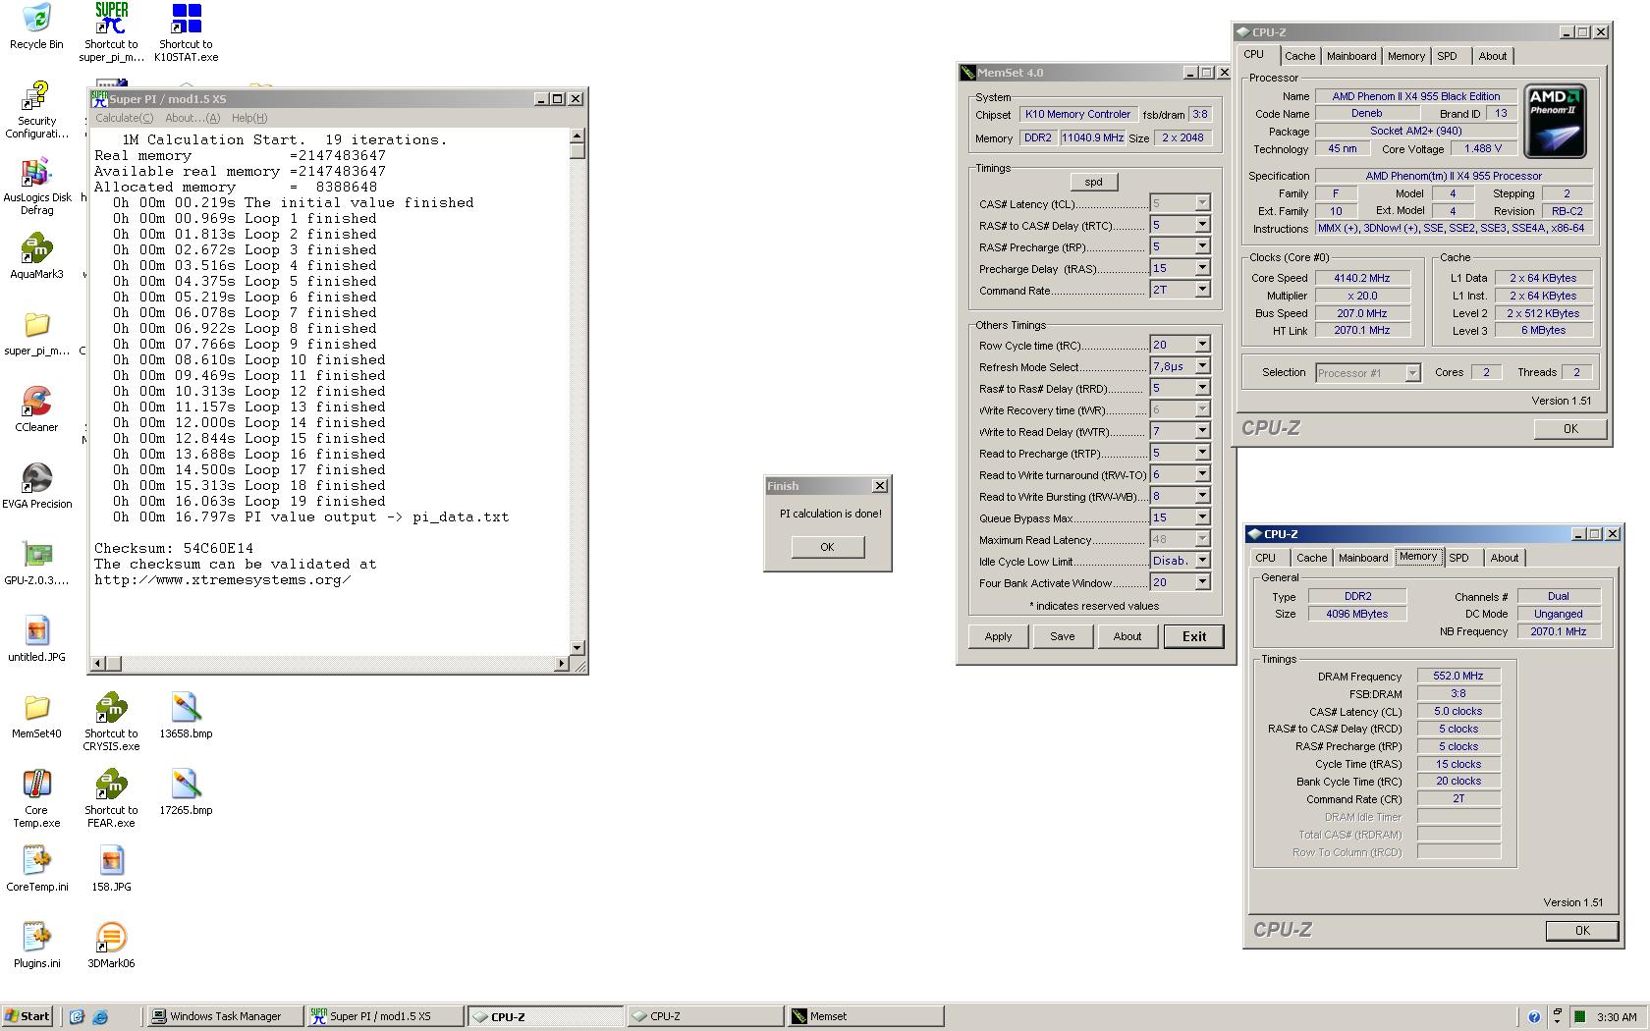Click Apply button in MemSet
The image size is (1650, 1031).
(998, 636)
